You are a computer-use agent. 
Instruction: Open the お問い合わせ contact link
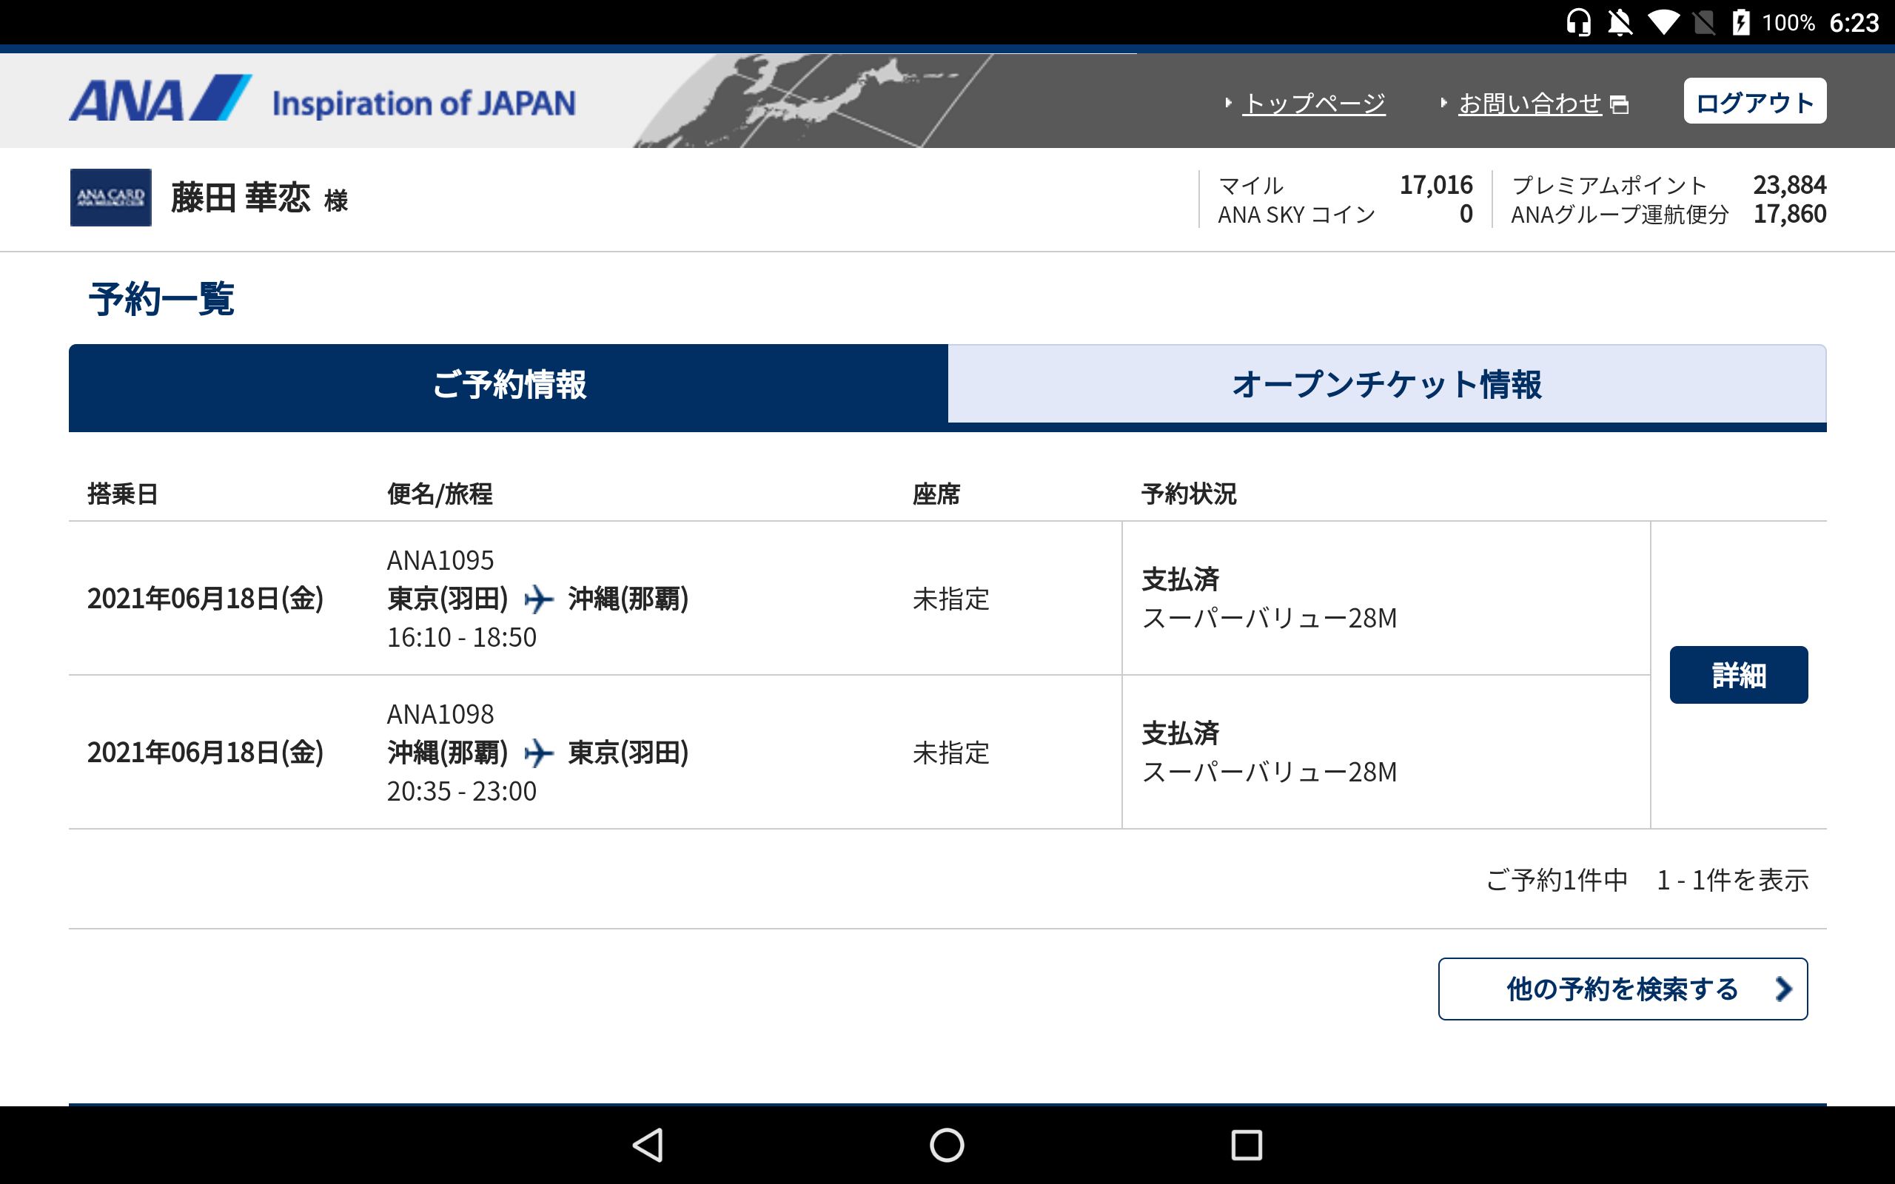pyautogui.click(x=1529, y=103)
